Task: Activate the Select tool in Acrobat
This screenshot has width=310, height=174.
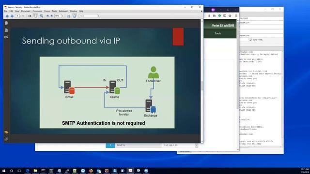Action: [x=30, y=16]
